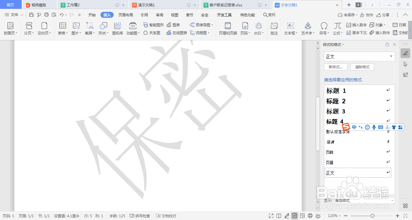Toggle Document Proofing (文档校对) in status bar
Screen dimensions: 412x220
click(166, 216)
